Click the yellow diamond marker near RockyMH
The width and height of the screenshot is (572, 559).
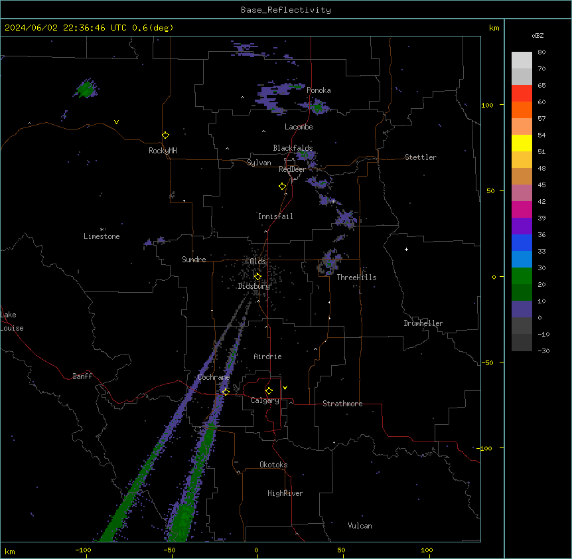[x=165, y=135]
